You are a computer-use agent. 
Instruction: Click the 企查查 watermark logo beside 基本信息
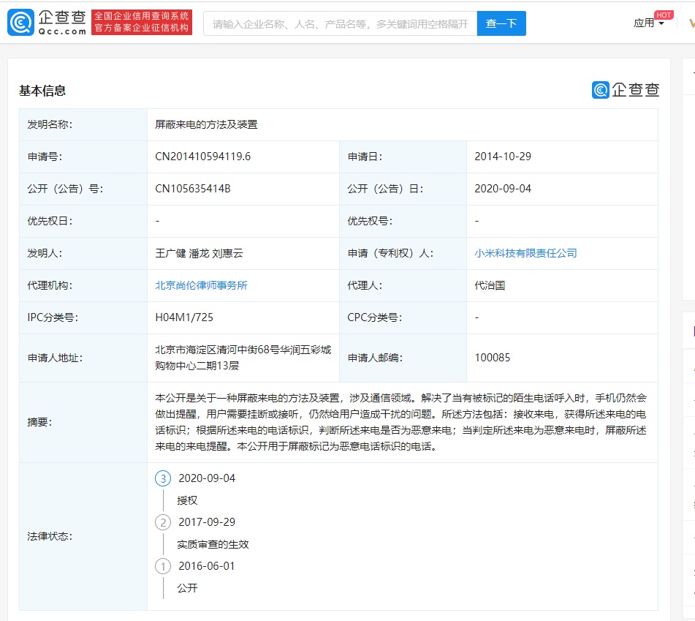(626, 90)
